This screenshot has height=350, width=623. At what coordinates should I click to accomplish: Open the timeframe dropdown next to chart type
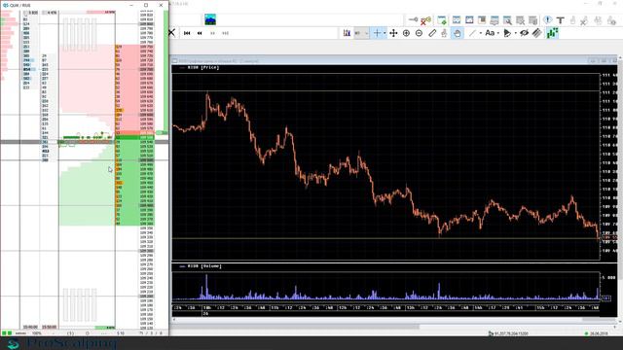[361, 33]
